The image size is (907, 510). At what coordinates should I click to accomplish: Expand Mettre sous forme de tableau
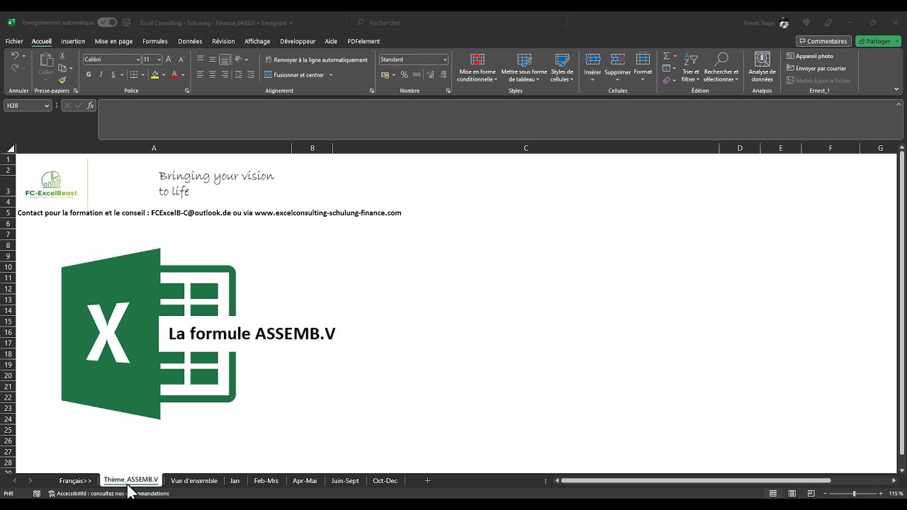(524, 68)
